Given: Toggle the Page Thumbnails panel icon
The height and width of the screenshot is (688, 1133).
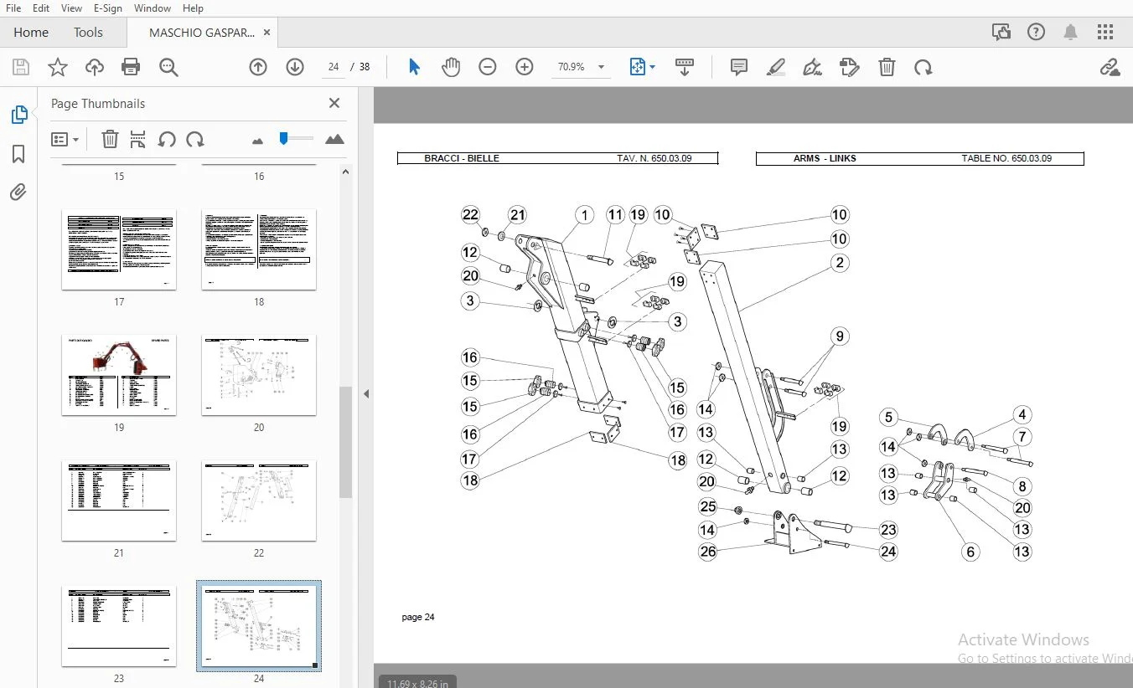Looking at the screenshot, I should (x=18, y=115).
